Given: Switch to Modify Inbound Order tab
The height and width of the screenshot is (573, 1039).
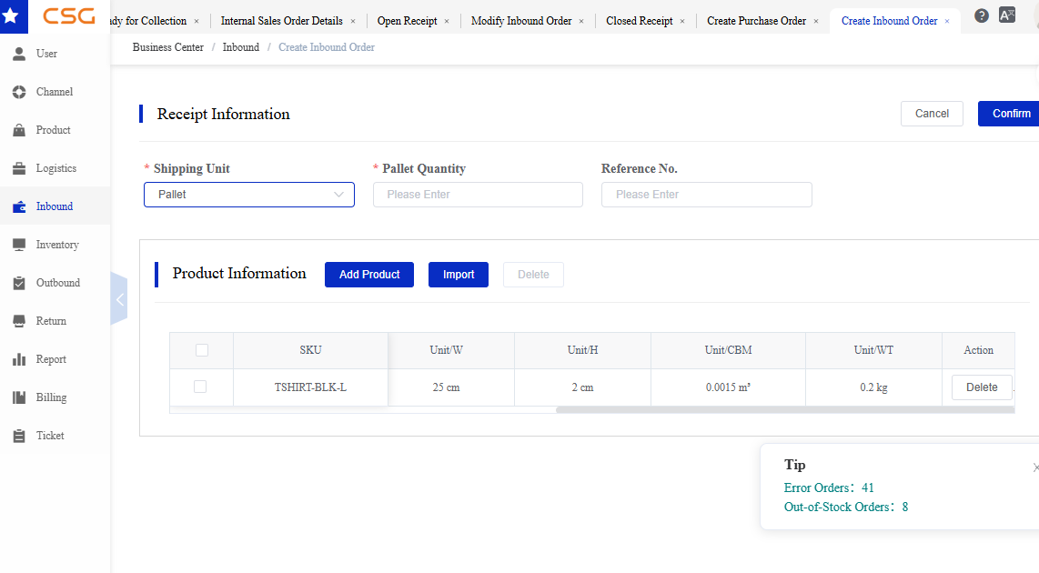Looking at the screenshot, I should click(x=521, y=21).
